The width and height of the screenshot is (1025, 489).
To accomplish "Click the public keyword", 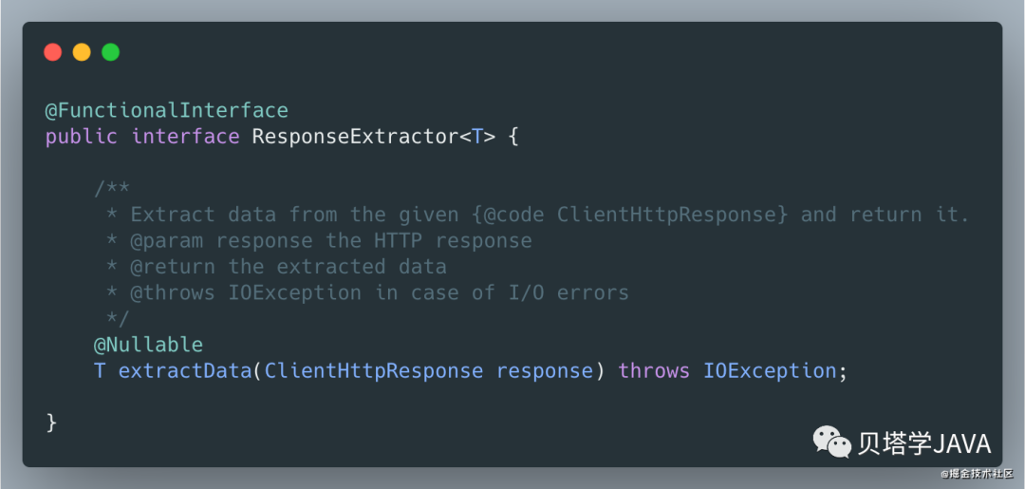I will [x=81, y=138].
